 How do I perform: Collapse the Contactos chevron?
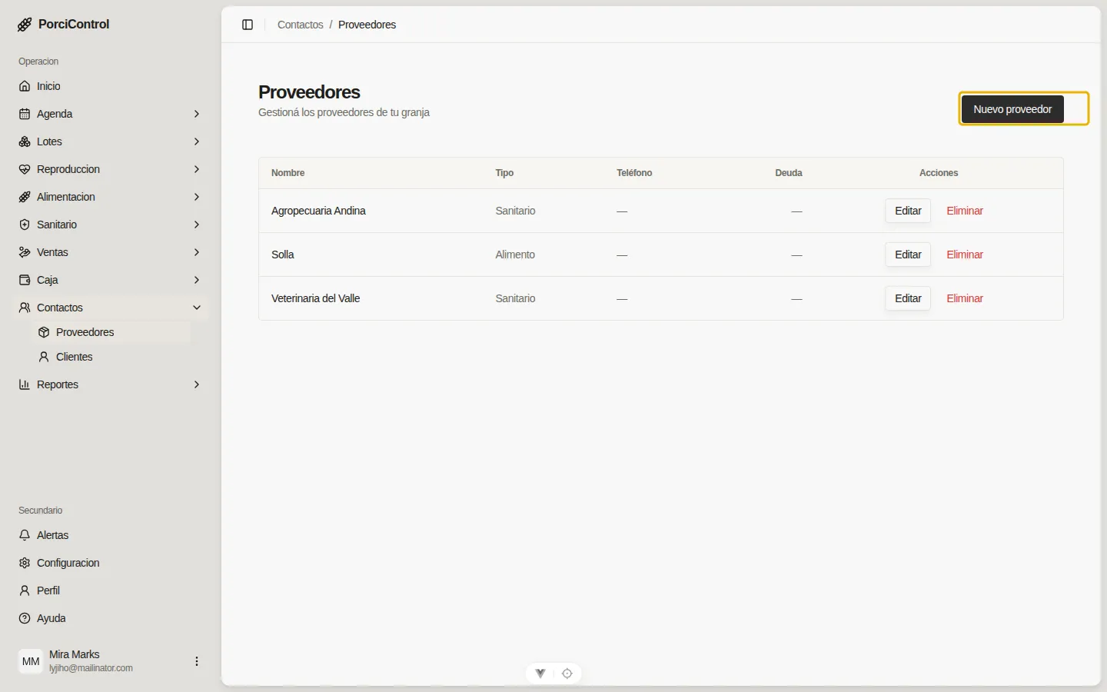[x=197, y=308]
